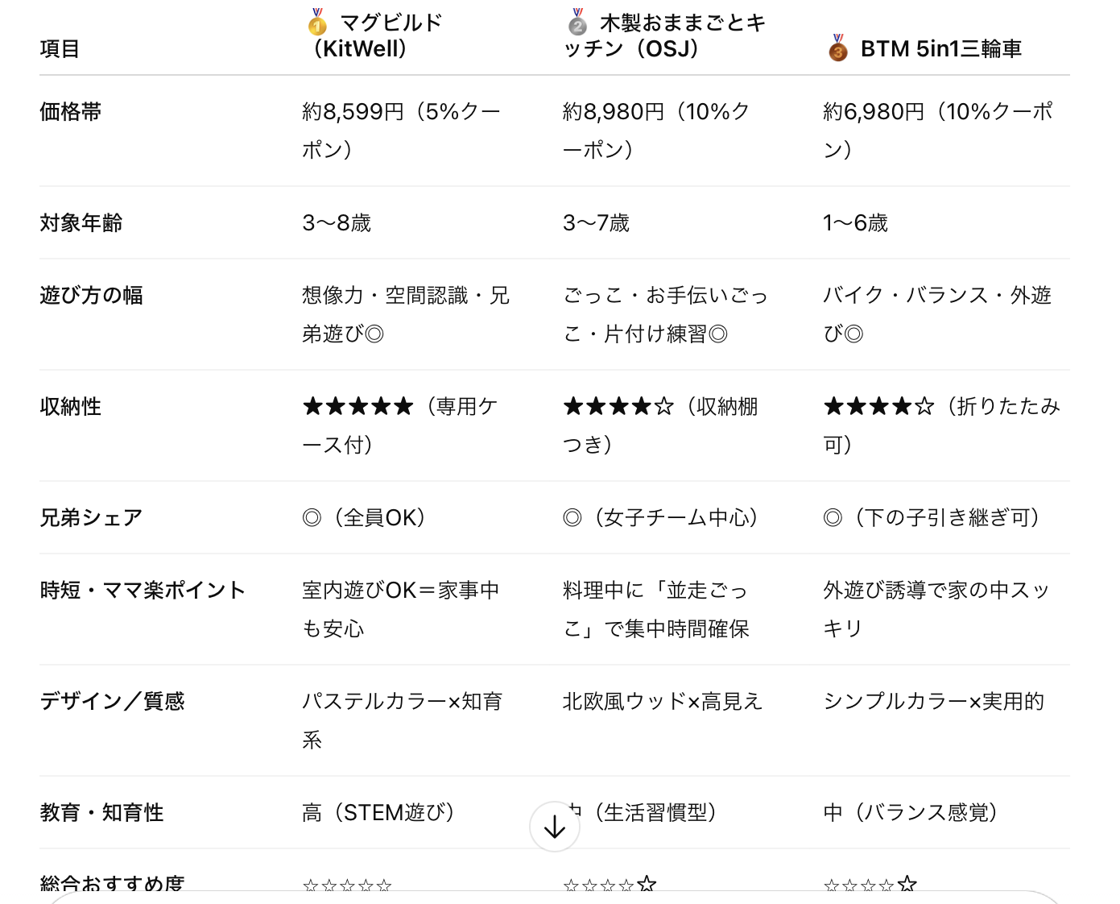Click the 収納性 star rating with 折りたたみ可
The image size is (1120, 904).
tap(878, 407)
